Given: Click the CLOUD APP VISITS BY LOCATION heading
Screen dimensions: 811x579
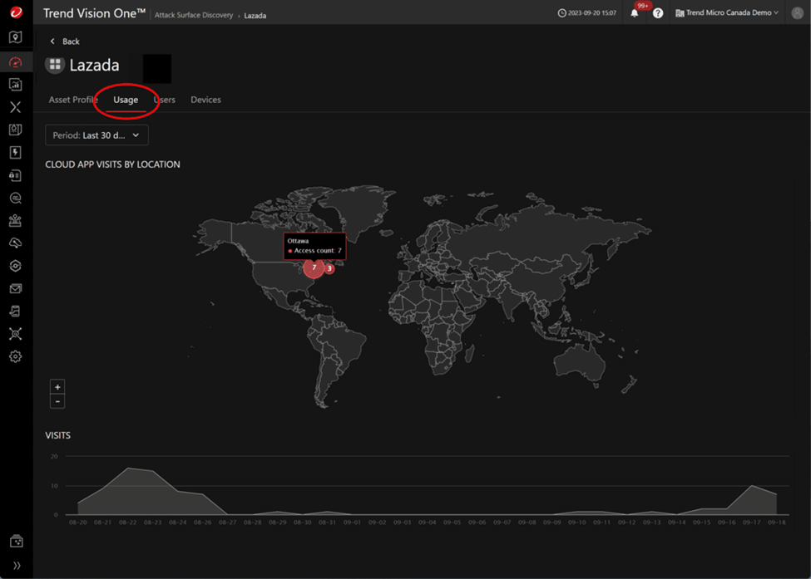Looking at the screenshot, I should [x=113, y=164].
